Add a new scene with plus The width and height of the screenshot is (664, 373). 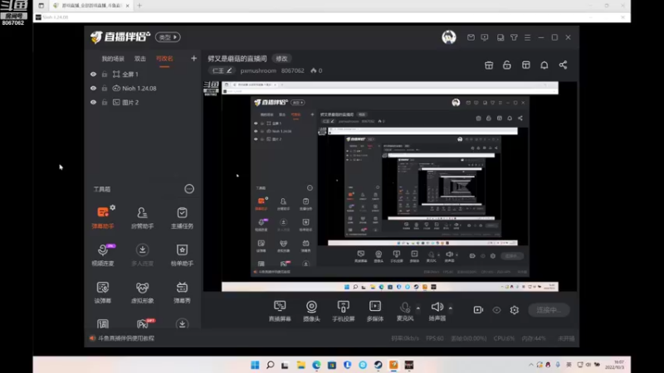click(193, 58)
